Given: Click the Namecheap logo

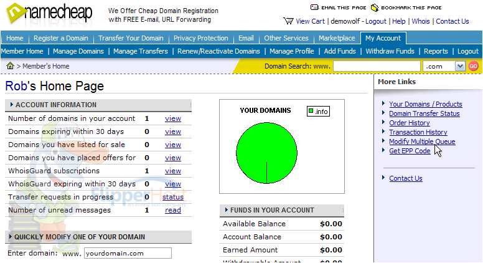Looking at the screenshot, I should (49, 13).
